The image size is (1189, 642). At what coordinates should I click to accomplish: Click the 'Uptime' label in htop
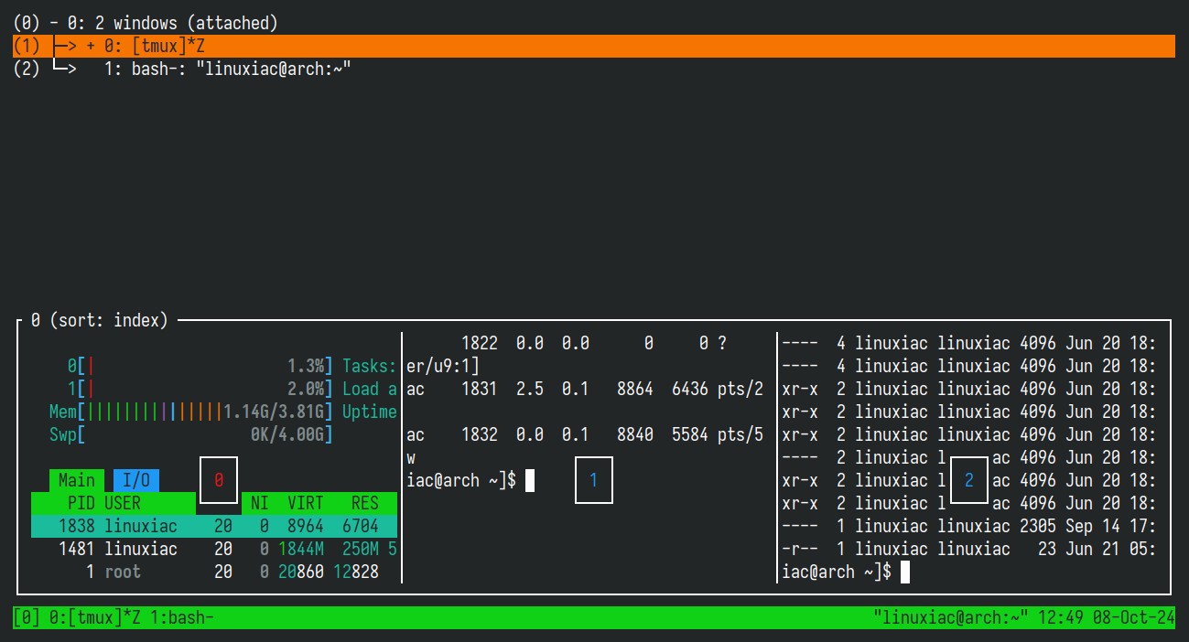(x=370, y=412)
